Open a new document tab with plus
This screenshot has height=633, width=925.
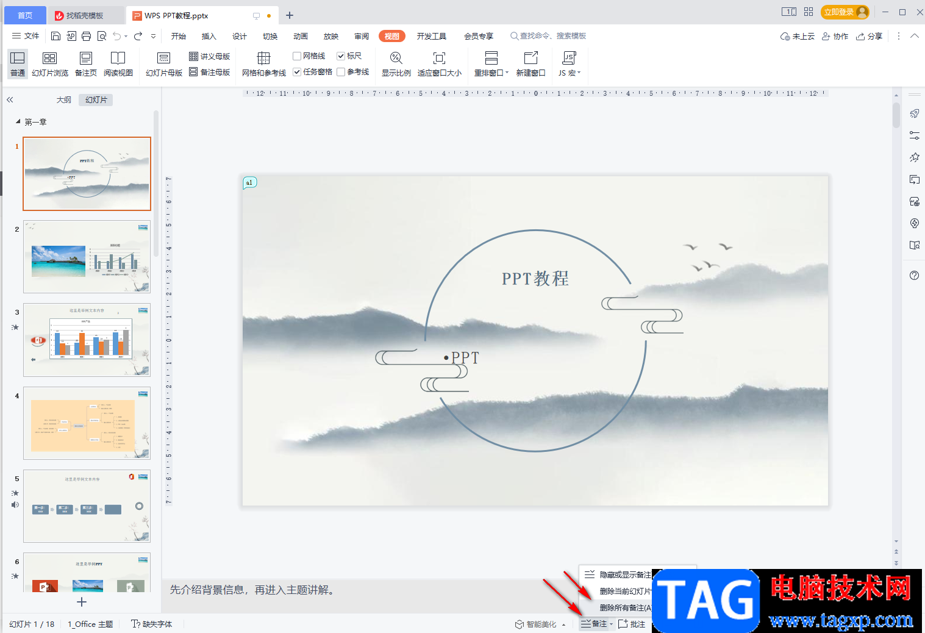(x=290, y=15)
